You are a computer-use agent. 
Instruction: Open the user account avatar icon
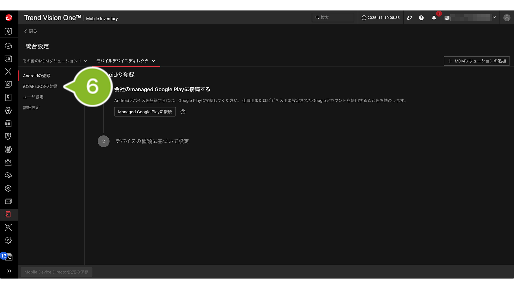(506, 18)
